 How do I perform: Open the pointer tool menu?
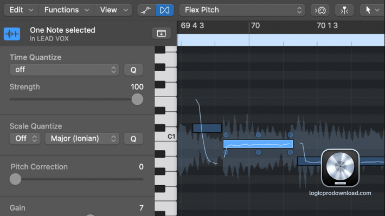point(372,10)
